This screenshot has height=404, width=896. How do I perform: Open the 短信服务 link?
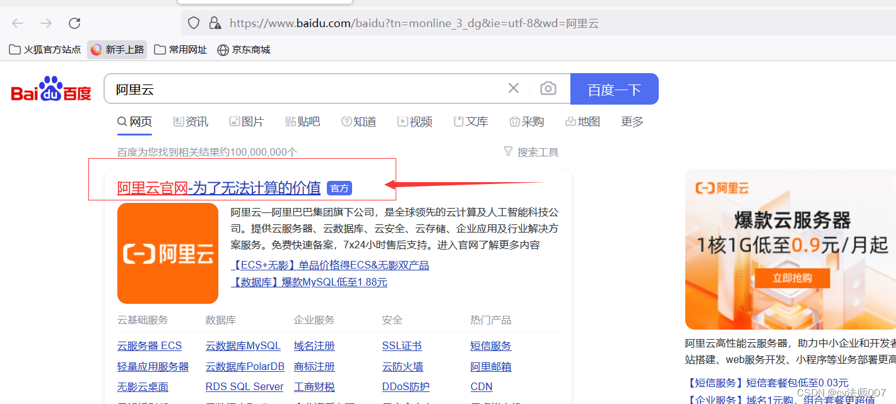tap(491, 346)
